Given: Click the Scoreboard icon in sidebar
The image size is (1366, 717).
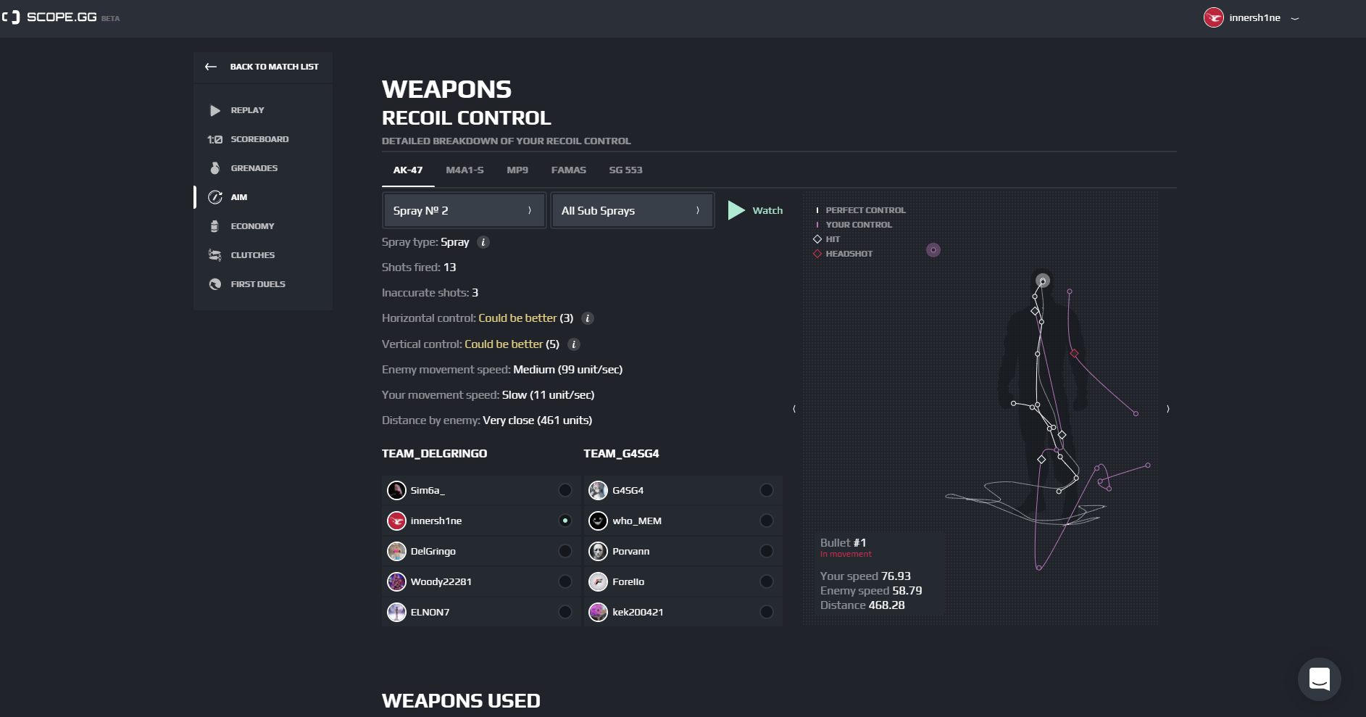Looking at the screenshot, I should click(x=215, y=139).
